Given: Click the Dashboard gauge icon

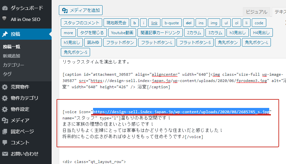Looking at the screenshot, I should (x=5, y=8).
